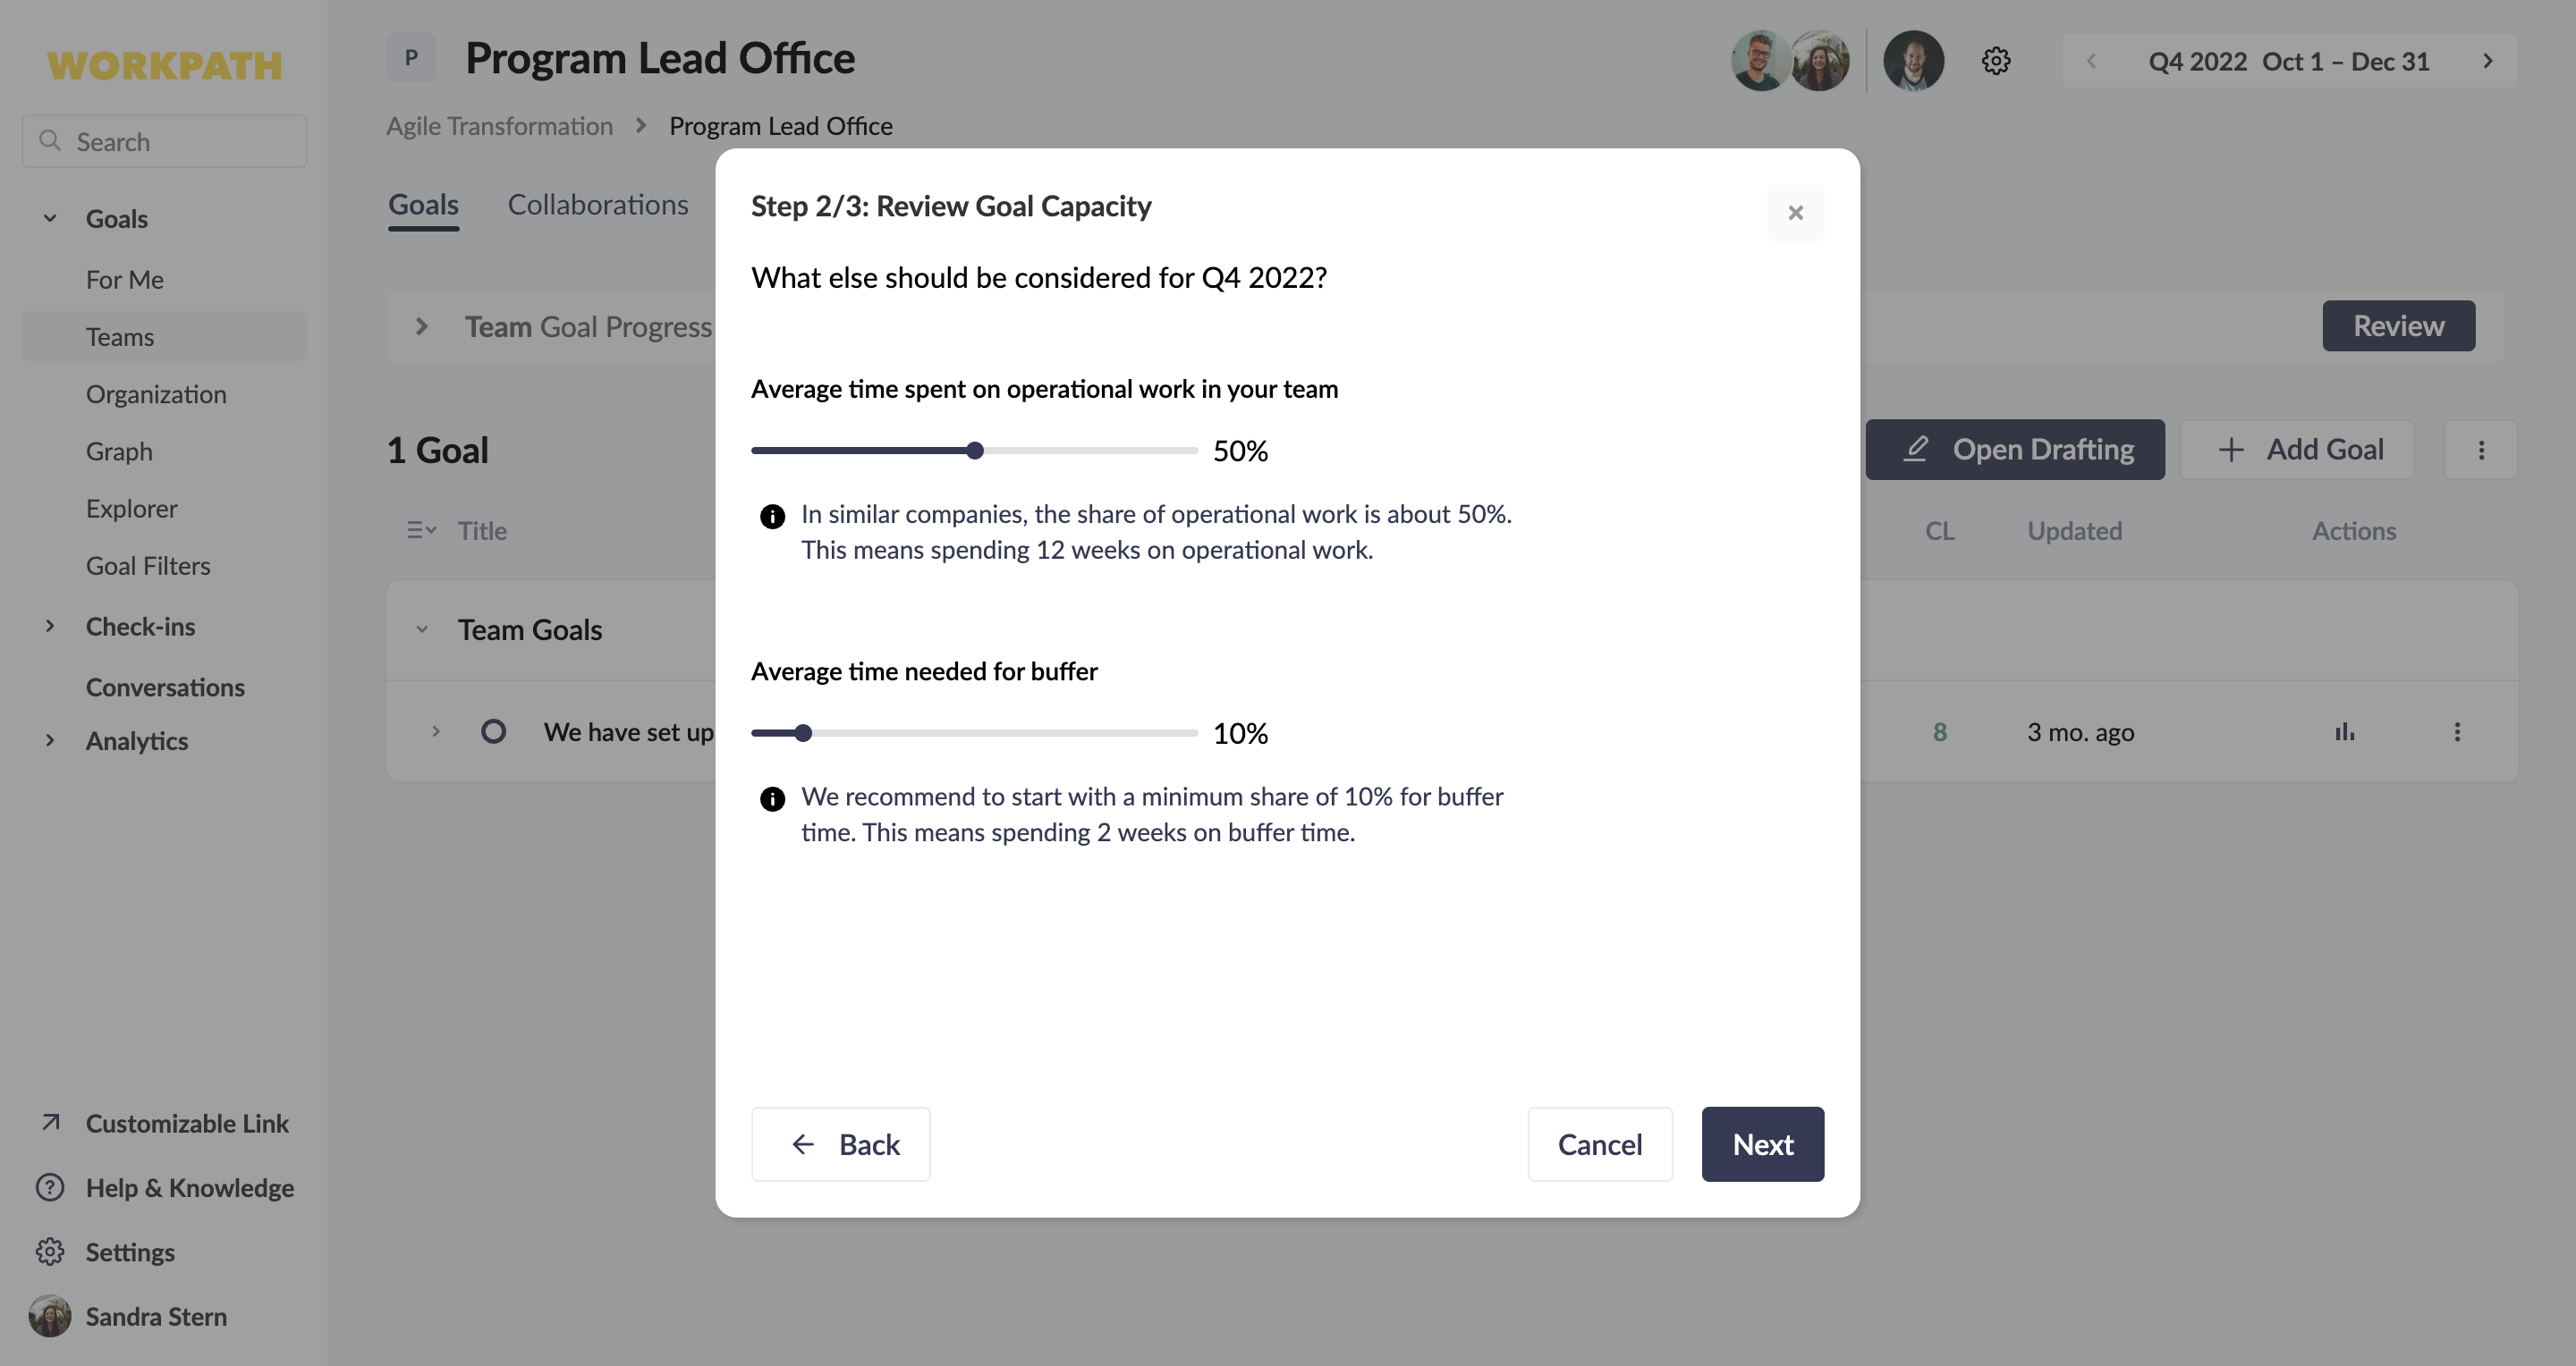This screenshot has height=1366, width=2576.
Task: Focus the sidebar Search field
Action: (x=164, y=141)
